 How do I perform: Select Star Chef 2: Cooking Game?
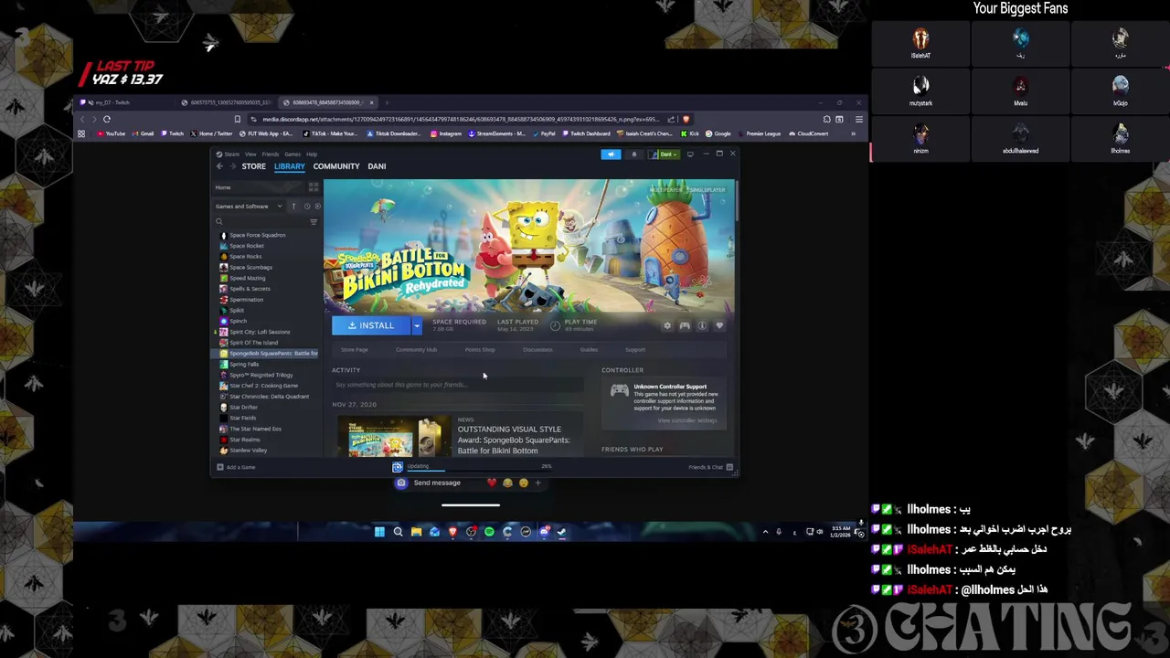click(263, 386)
